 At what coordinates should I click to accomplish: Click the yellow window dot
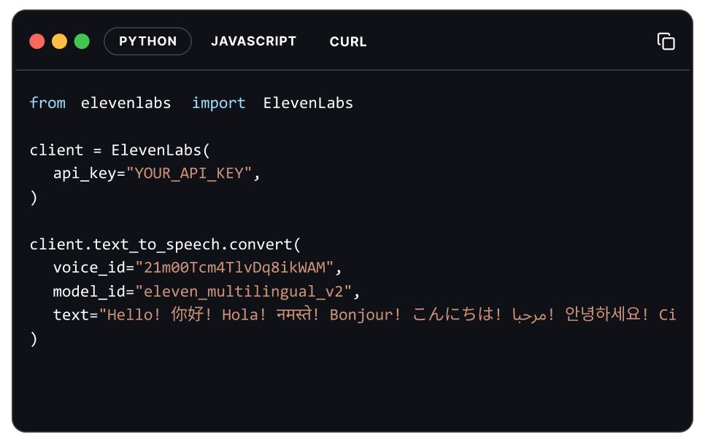click(59, 42)
